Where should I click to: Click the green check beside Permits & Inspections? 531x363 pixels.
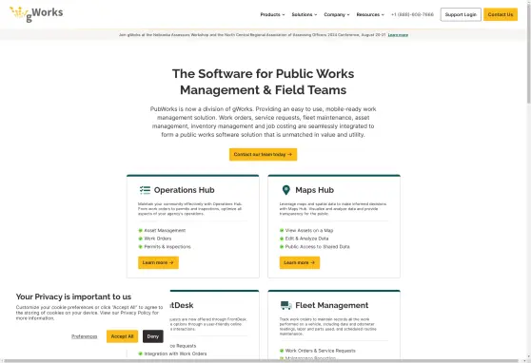coord(140,247)
